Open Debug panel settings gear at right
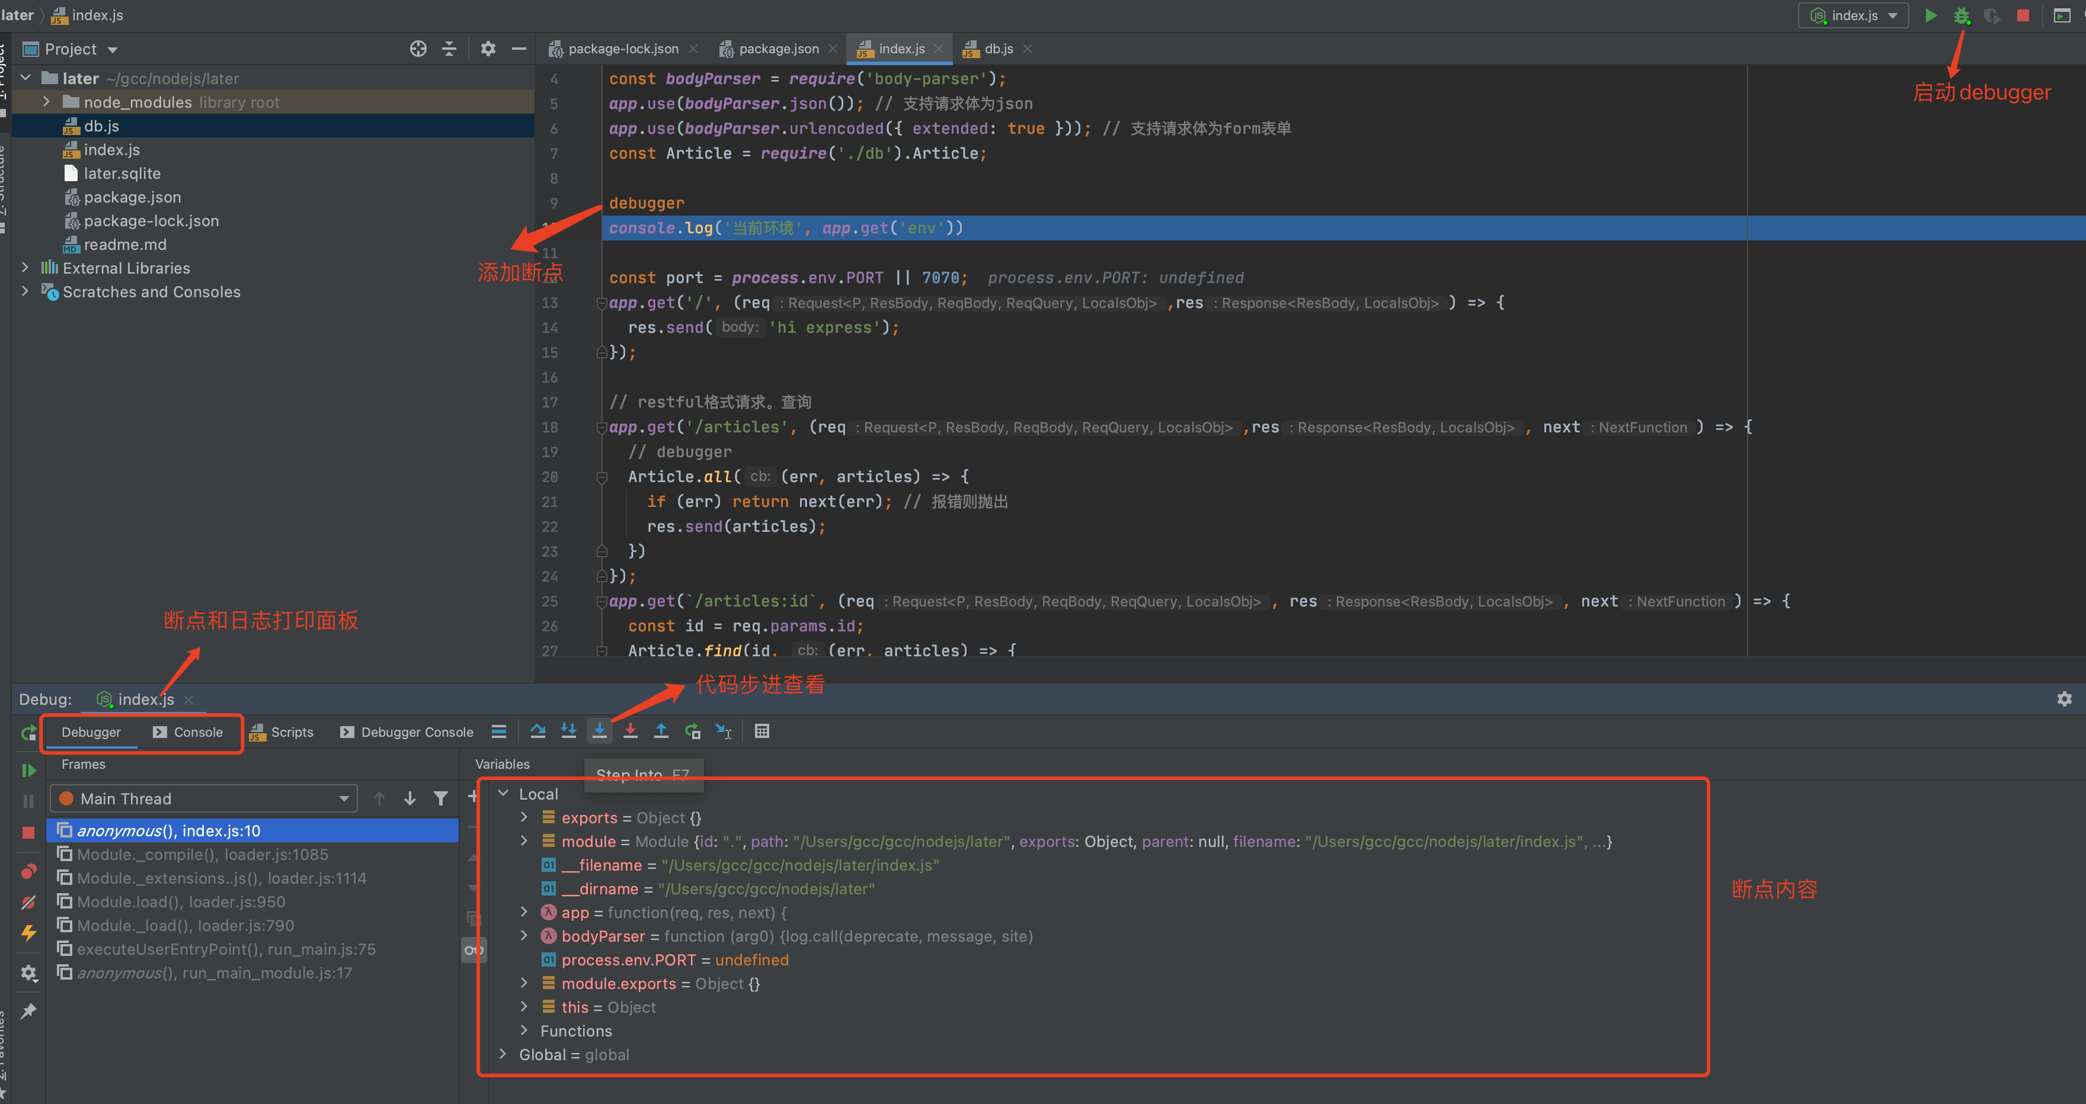This screenshot has width=2086, height=1104. point(2064,699)
